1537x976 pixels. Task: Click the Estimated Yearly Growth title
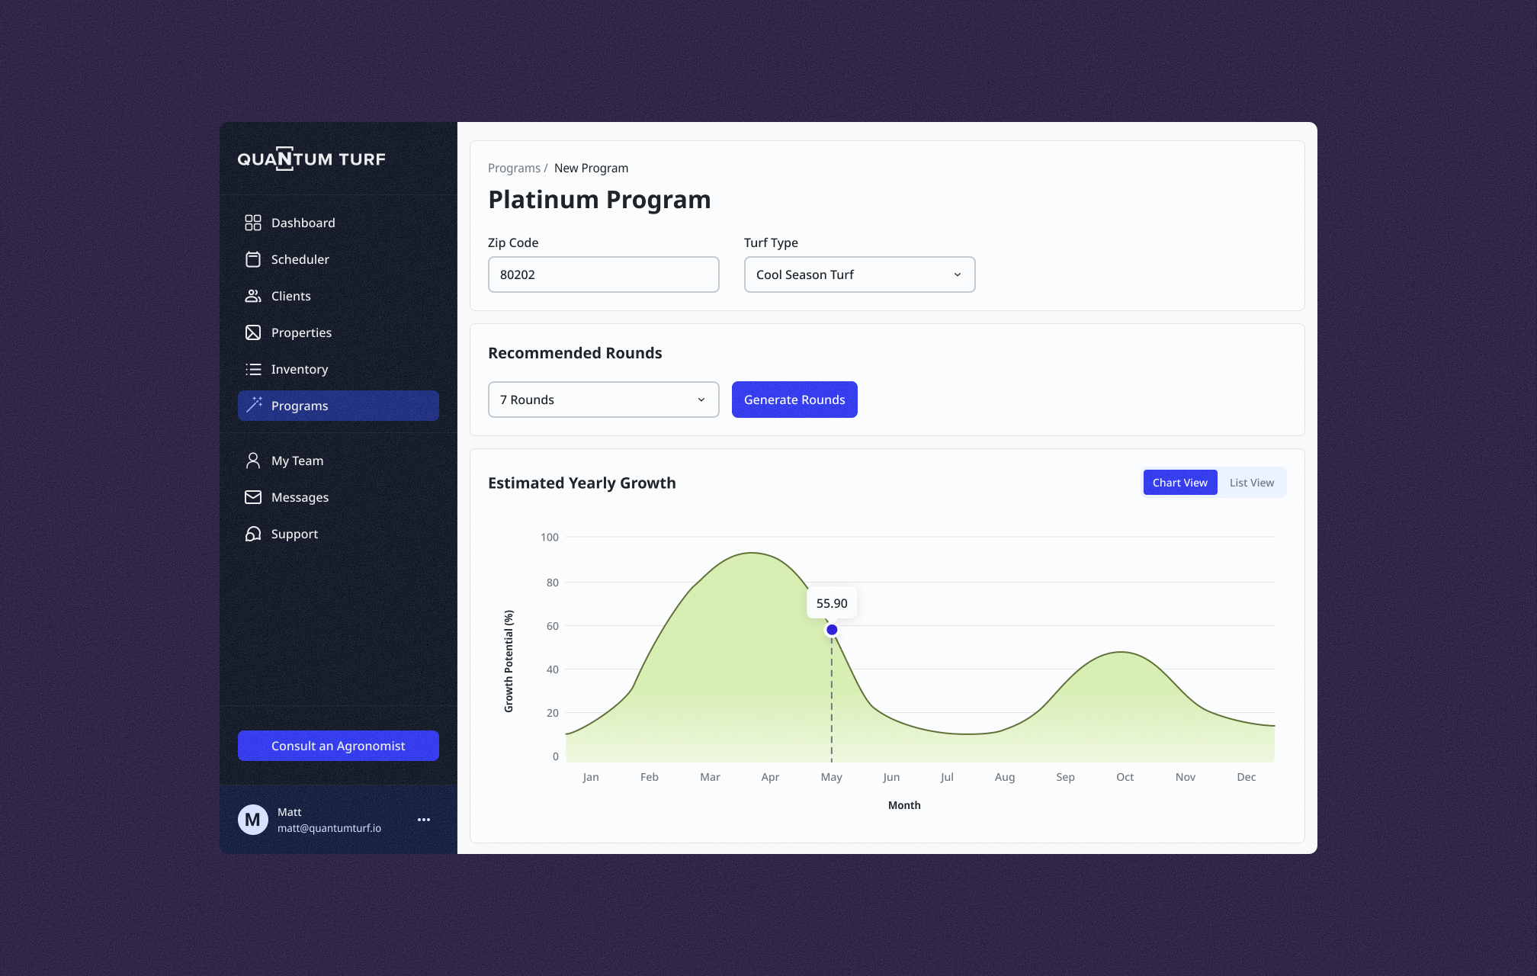coord(582,483)
